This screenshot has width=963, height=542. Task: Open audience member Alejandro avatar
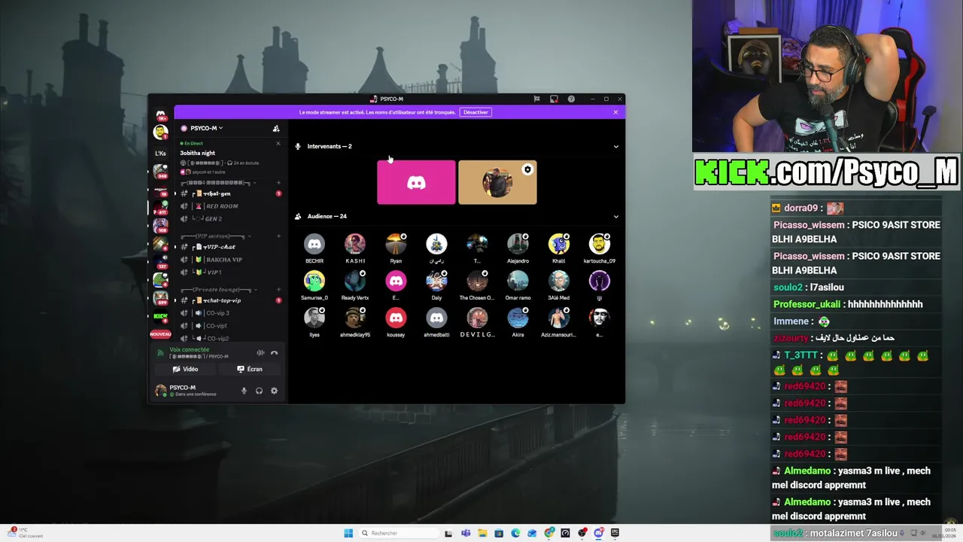pyautogui.click(x=518, y=244)
